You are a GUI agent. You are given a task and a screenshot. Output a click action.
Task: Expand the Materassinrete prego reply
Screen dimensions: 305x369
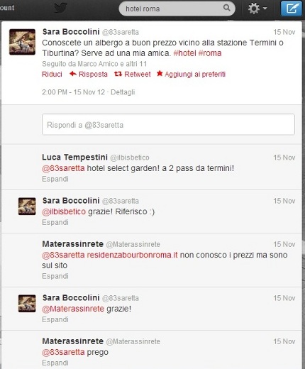55,363
